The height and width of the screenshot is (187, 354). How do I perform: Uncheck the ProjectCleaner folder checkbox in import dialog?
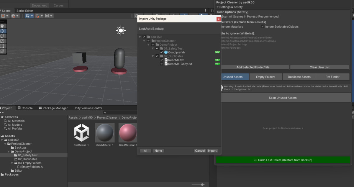148,41
